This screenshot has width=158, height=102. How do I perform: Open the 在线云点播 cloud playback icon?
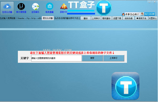point(7,8)
